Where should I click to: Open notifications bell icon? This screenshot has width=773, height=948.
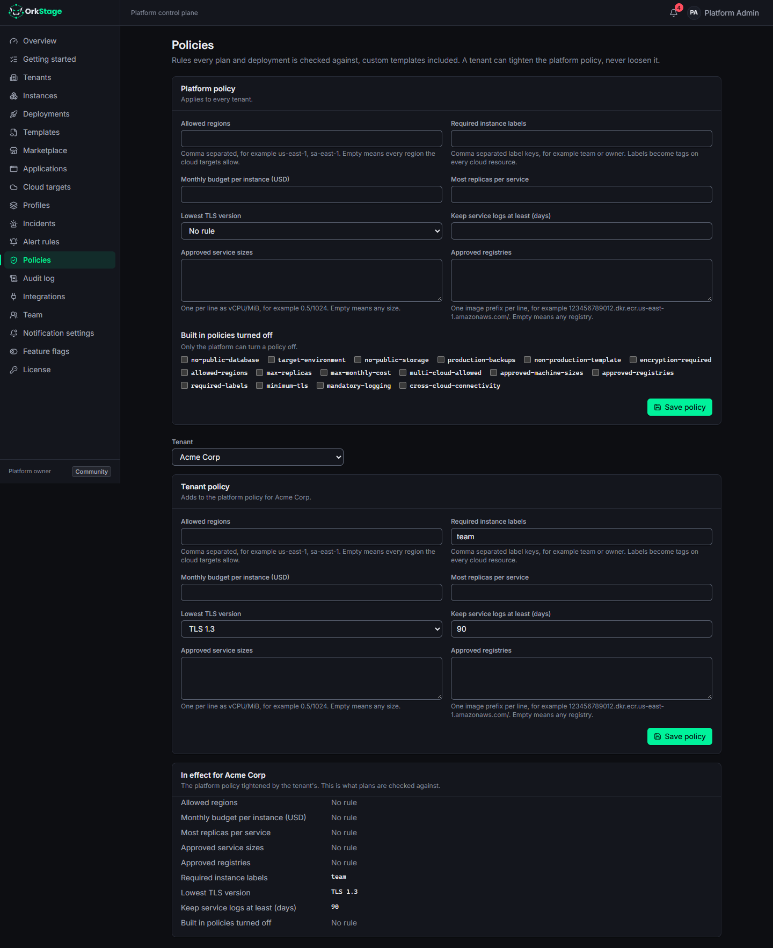coord(674,13)
